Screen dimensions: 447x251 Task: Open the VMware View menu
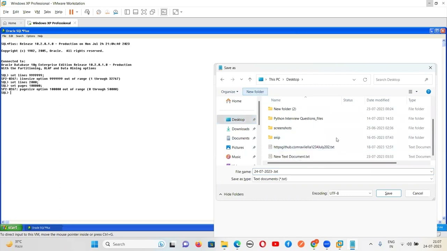(x=27, y=12)
